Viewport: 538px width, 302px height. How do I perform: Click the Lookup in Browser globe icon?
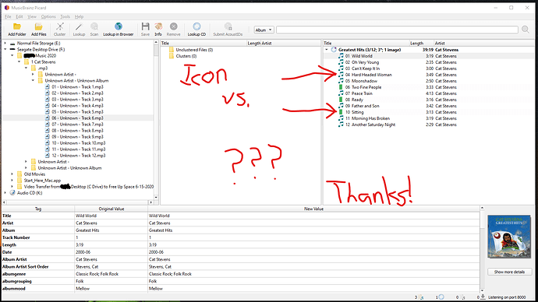coord(119,26)
